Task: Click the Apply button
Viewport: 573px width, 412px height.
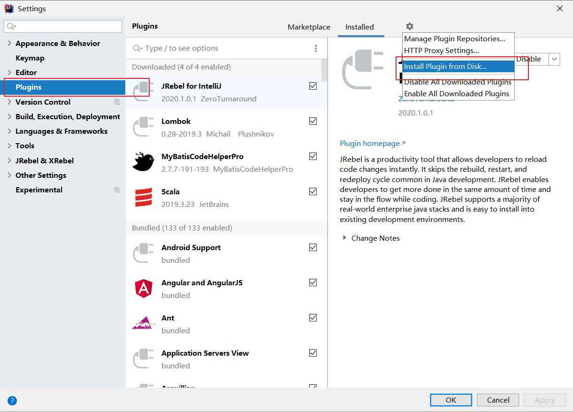Action: point(544,400)
